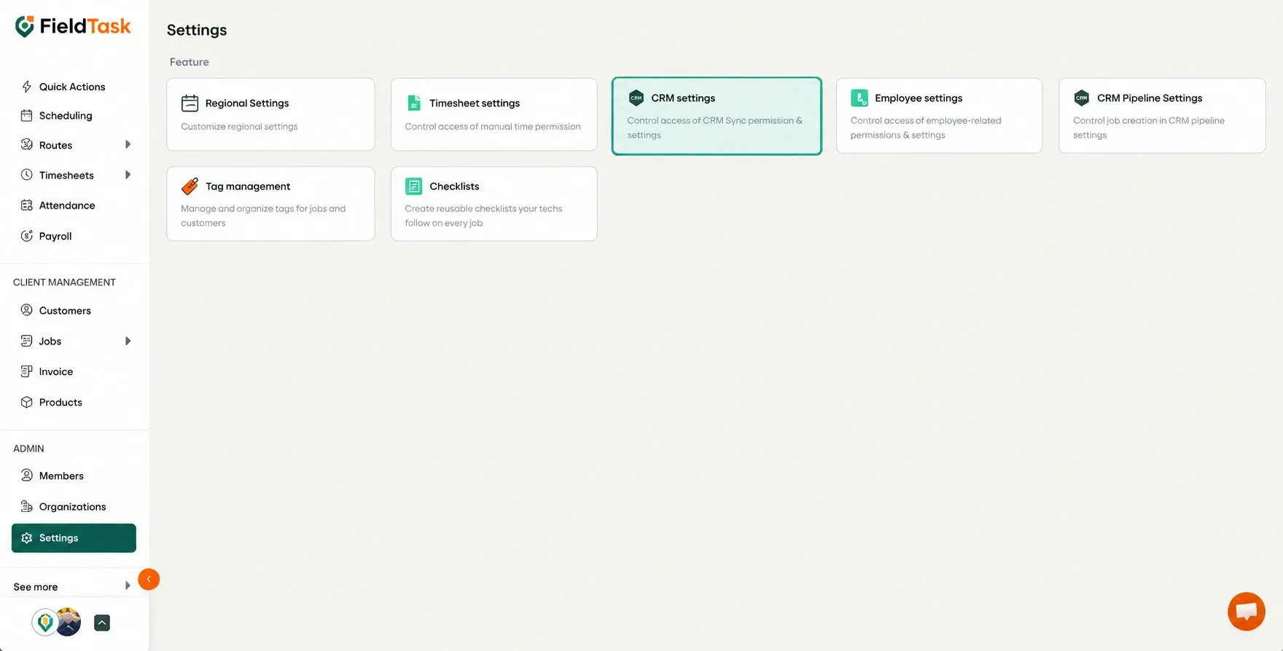The width and height of the screenshot is (1283, 651).
Task: Expand the Jobs submenu arrow
Action: (x=128, y=341)
